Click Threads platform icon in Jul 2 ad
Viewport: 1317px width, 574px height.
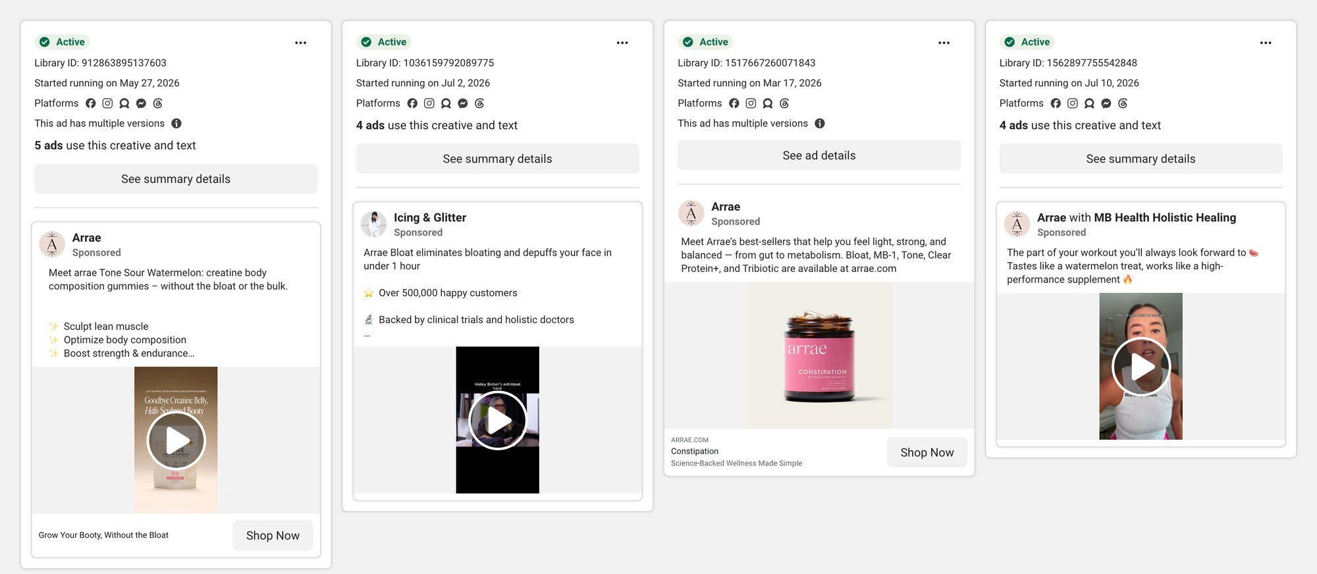click(479, 103)
